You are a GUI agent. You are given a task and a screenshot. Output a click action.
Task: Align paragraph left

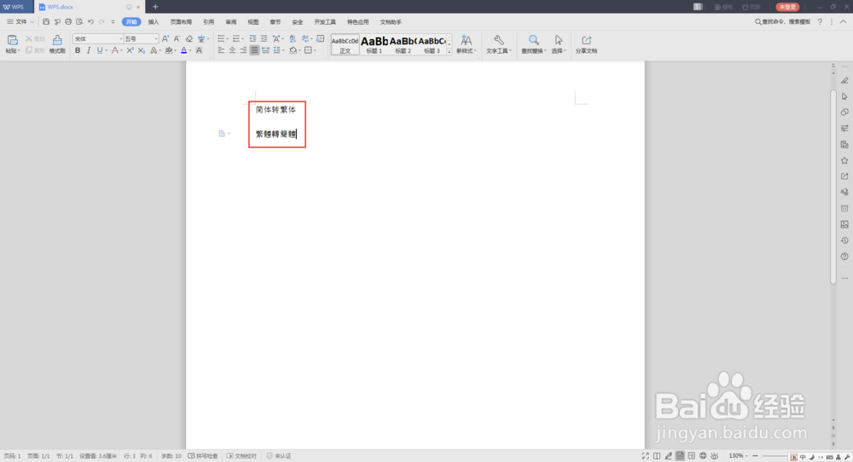[221, 50]
